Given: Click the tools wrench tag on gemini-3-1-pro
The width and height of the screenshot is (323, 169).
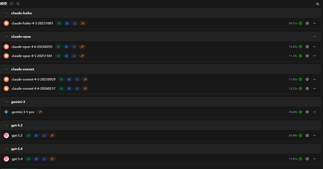Looking at the screenshot, I should click(x=40, y=112).
